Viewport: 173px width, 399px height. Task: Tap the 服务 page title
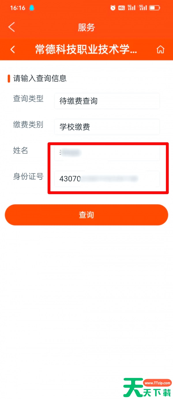(x=86, y=27)
